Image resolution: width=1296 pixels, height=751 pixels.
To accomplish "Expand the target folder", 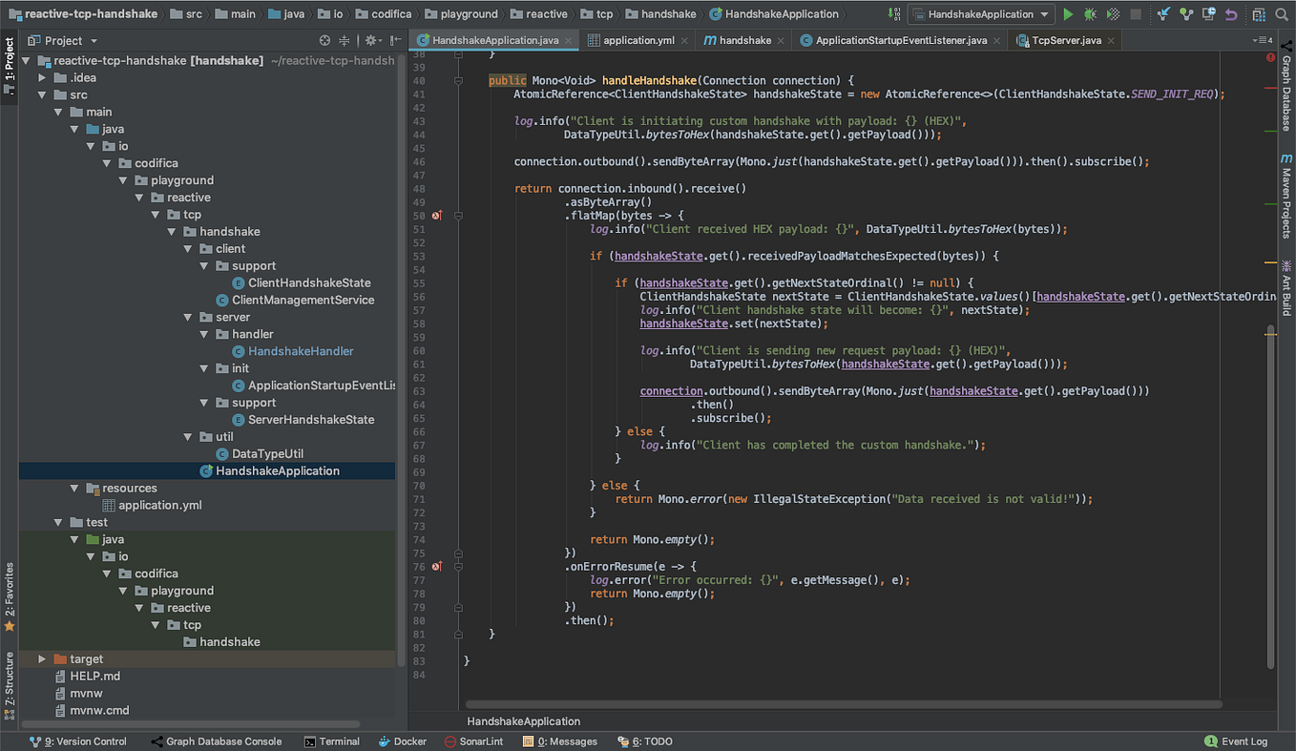I will click(x=42, y=659).
